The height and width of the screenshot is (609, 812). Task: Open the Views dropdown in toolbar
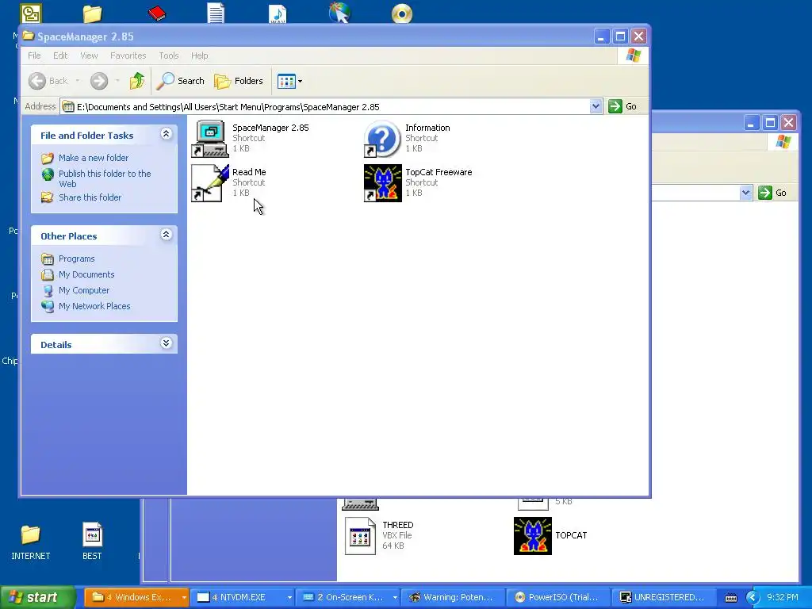[289, 81]
